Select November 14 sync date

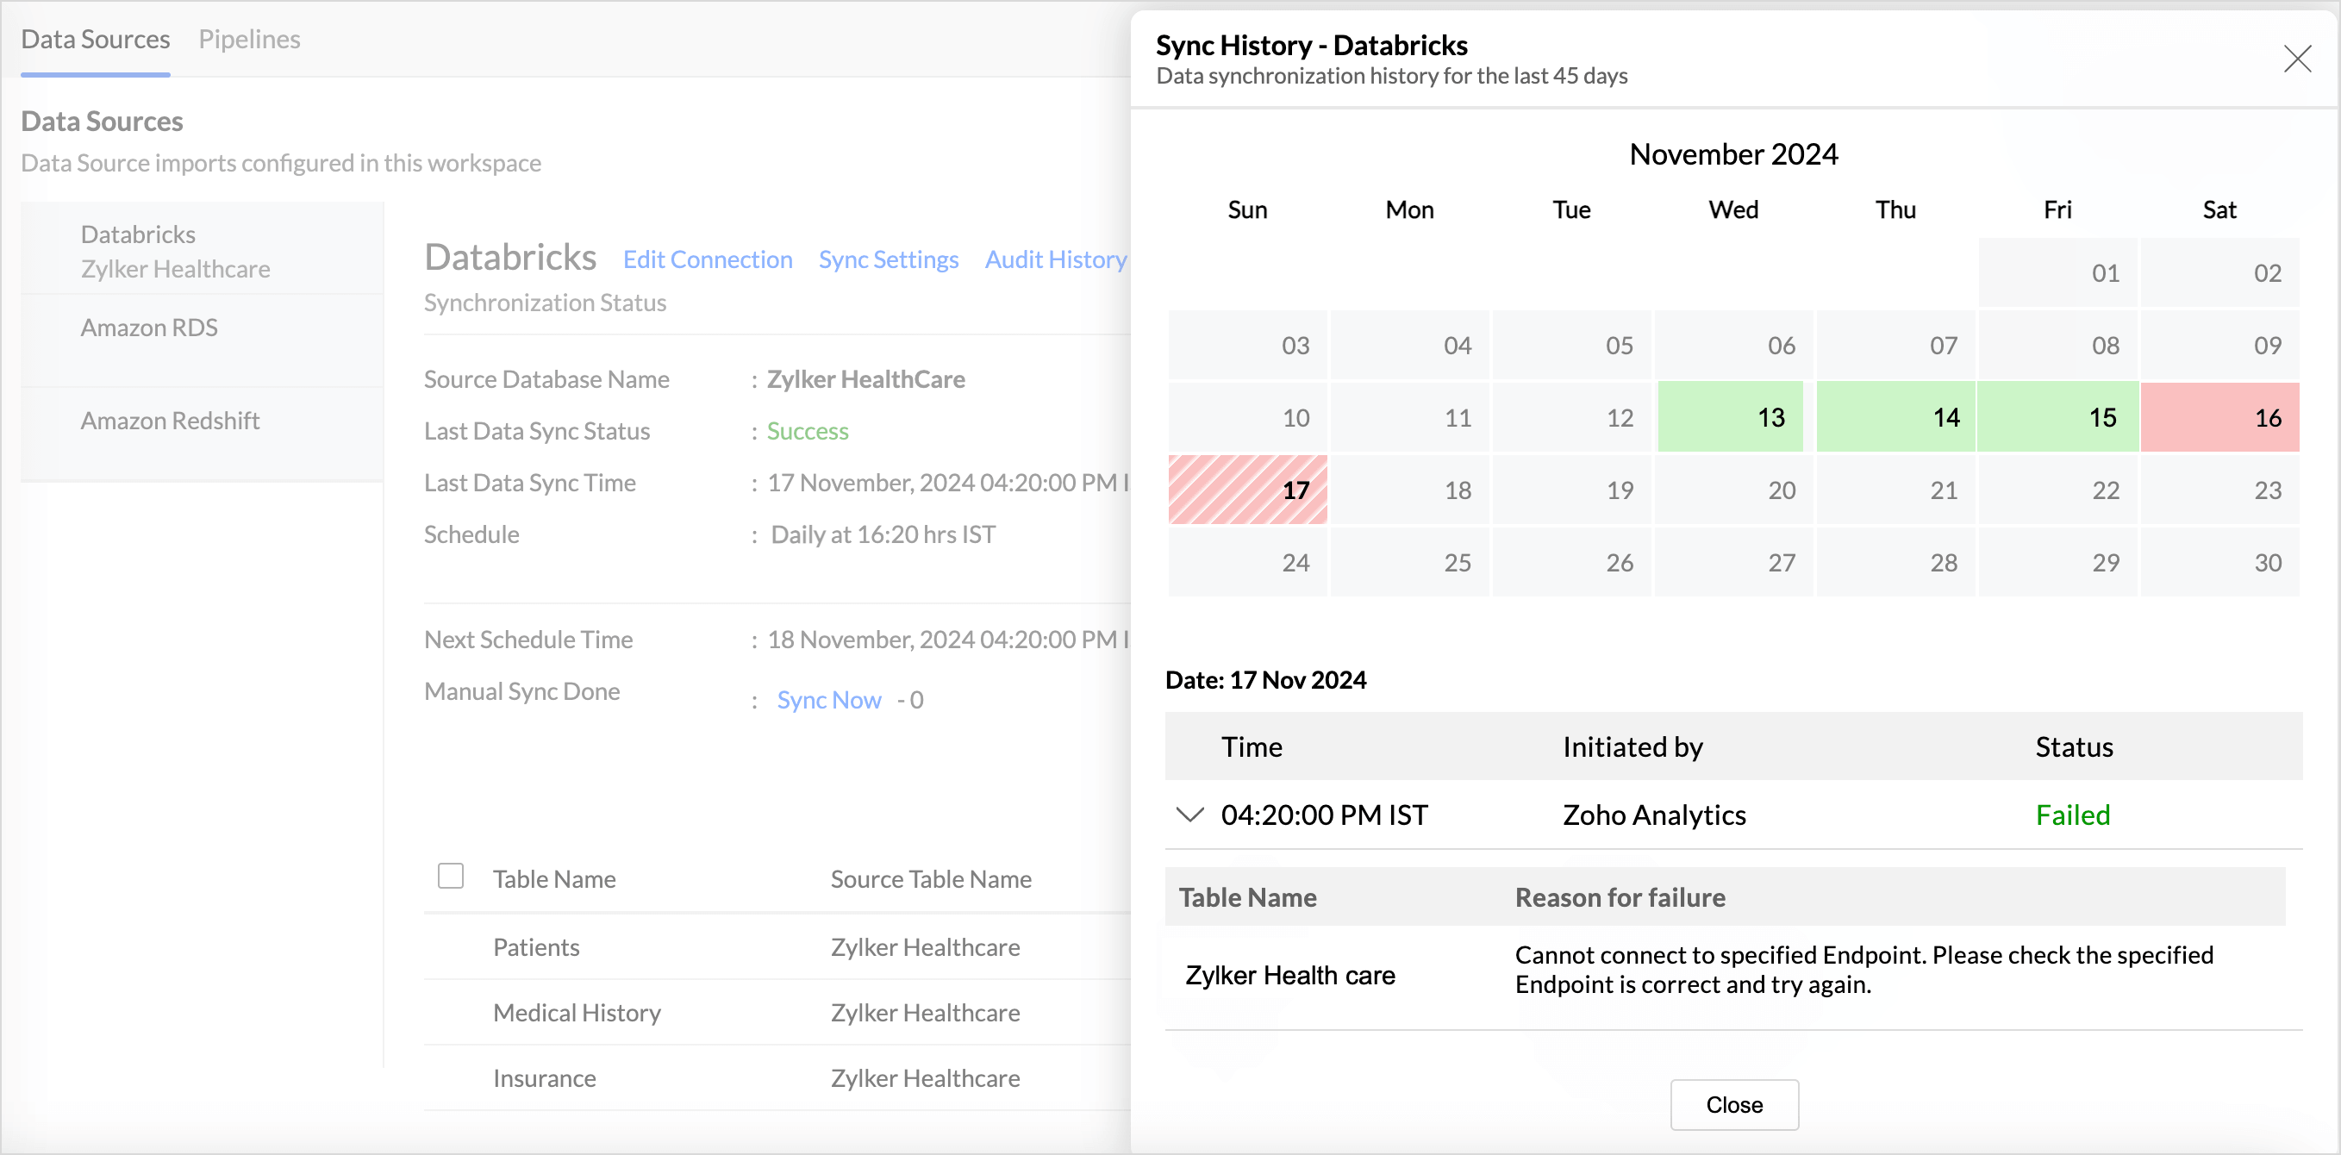click(x=1895, y=417)
